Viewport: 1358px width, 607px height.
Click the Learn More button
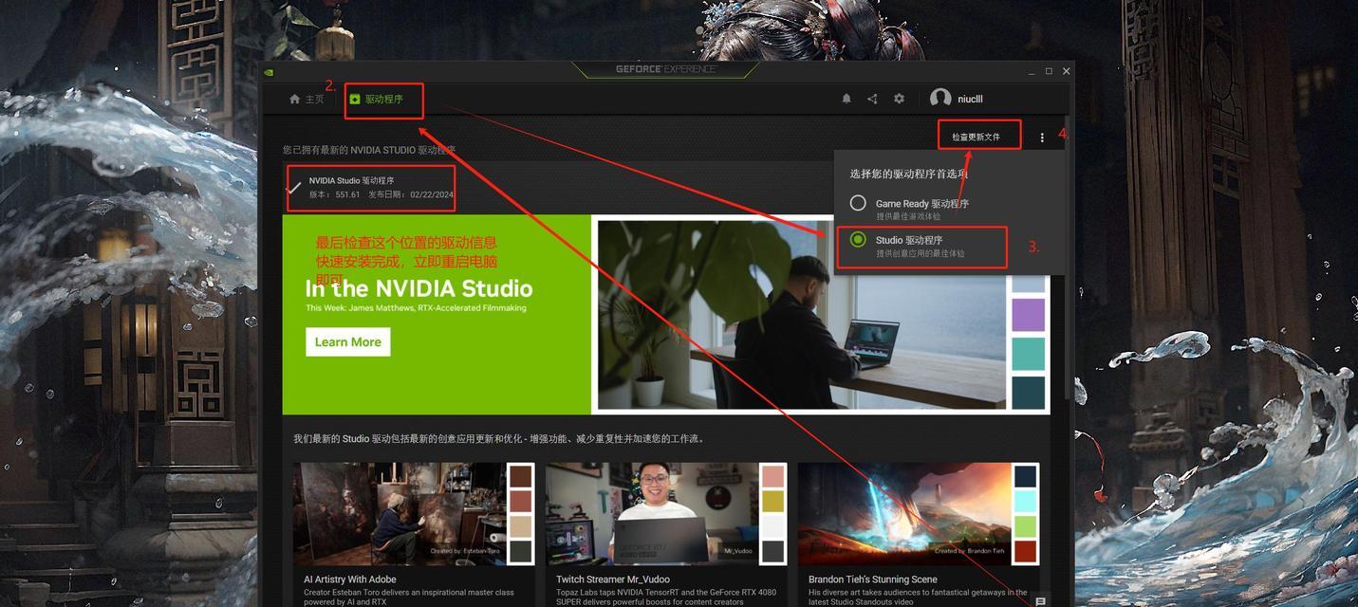[347, 342]
